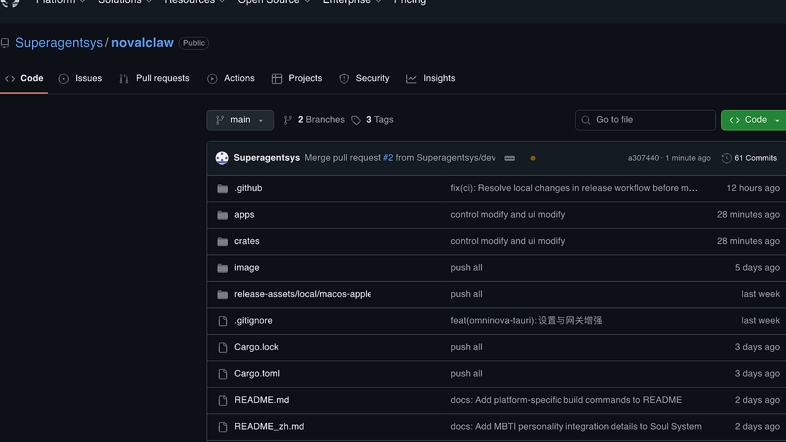The height and width of the screenshot is (442, 786).
Task: Open release-assets/local/macos-apple folder
Action: pos(302,294)
